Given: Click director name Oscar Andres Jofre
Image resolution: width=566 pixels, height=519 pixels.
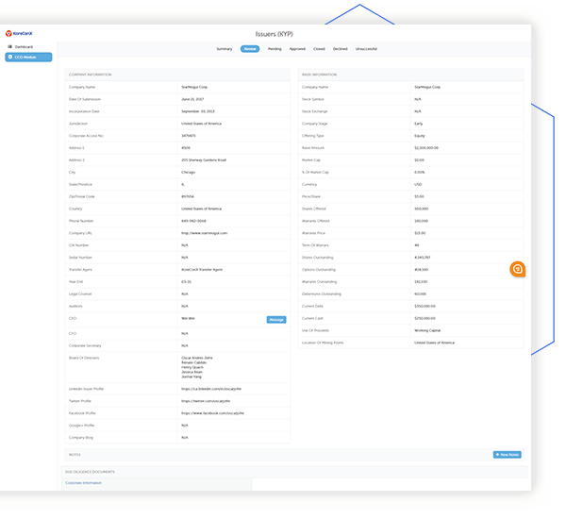Looking at the screenshot, I should [197, 358].
